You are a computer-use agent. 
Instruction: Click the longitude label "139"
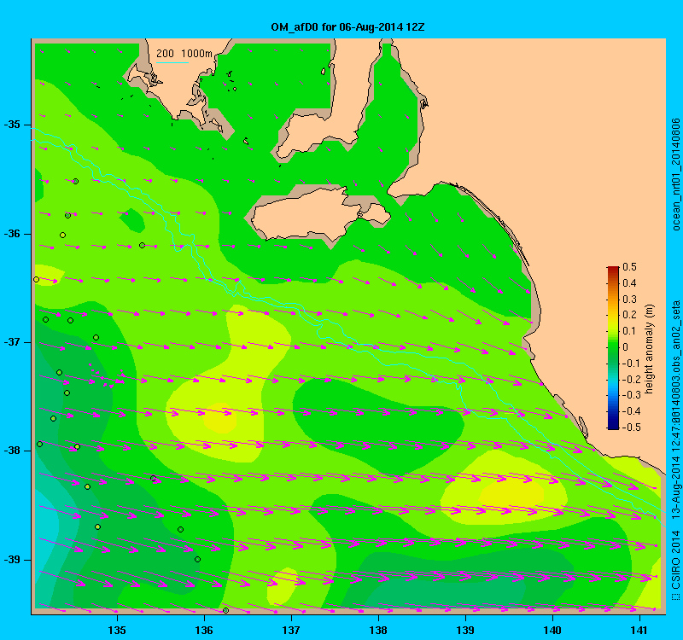pyautogui.click(x=465, y=631)
